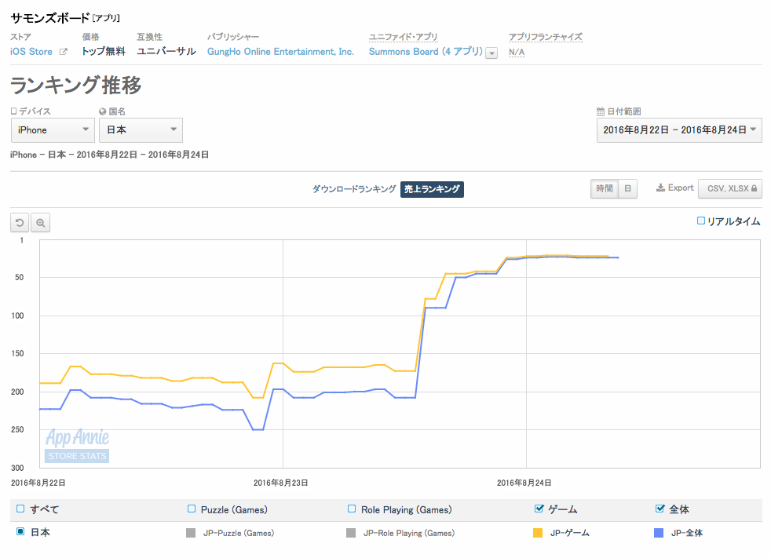Image resolution: width=771 pixels, height=558 pixels.
Task: Expand the Summons Board apps dropdown
Action: coord(491,53)
